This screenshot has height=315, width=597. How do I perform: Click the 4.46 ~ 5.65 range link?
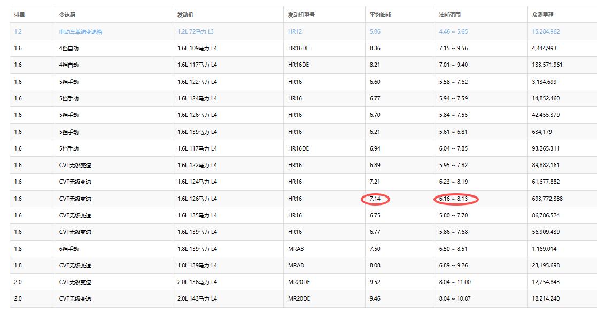click(x=453, y=31)
